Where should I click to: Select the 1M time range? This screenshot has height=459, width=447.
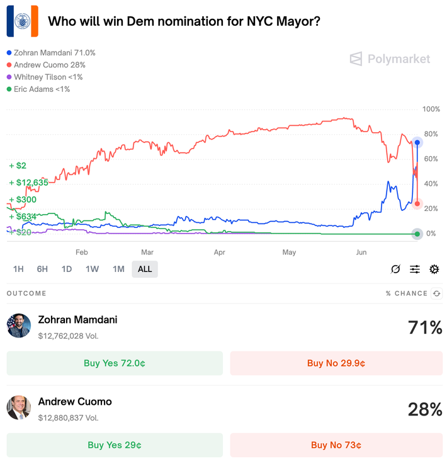(x=118, y=269)
